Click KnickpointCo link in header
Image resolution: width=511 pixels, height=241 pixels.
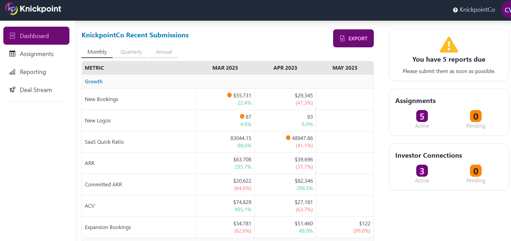pos(477,10)
